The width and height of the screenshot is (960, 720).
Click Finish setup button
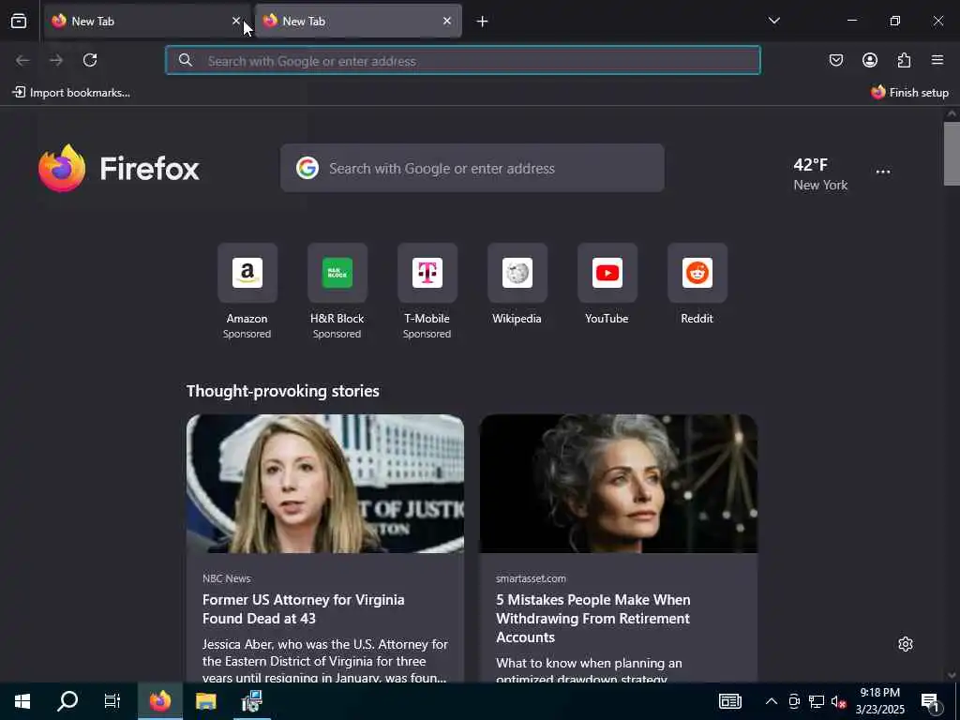tap(909, 93)
